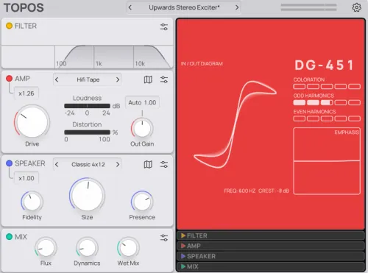The width and height of the screenshot is (368, 273).
Task: Click the TOPOS logo
Action: (x=24, y=7)
